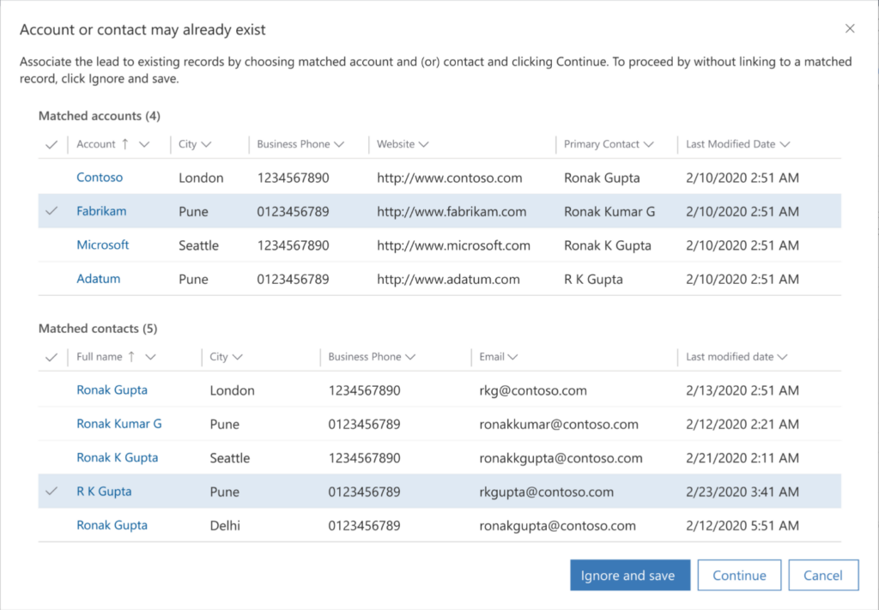Image resolution: width=879 pixels, height=610 pixels.
Task: Open the R K Gupta contact link
Action: click(x=104, y=492)
